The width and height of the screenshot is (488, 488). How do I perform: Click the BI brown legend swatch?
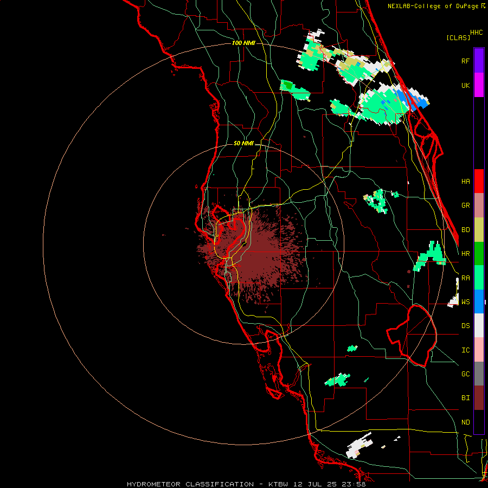tap(479, 398)
